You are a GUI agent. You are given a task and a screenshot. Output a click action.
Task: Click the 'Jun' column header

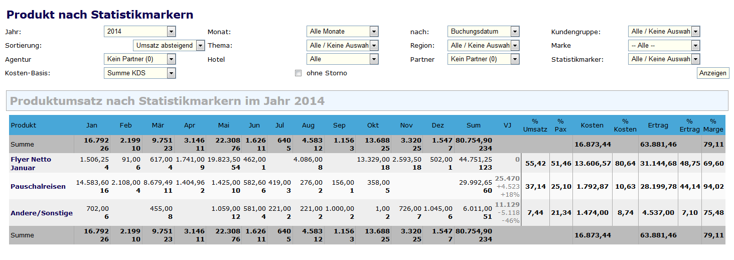pos(254,125)
